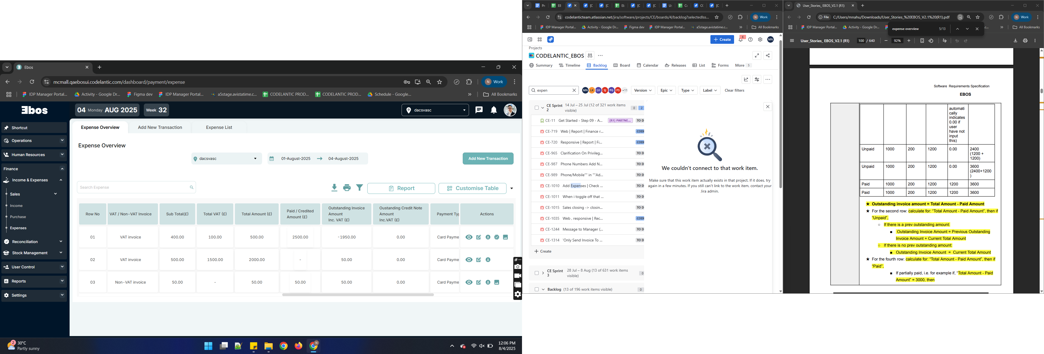The height and width of the screenshot is (354, 1044).
Task: Click the Add New Transaction button
Action: pyautogui.click(x=488, y=159)
